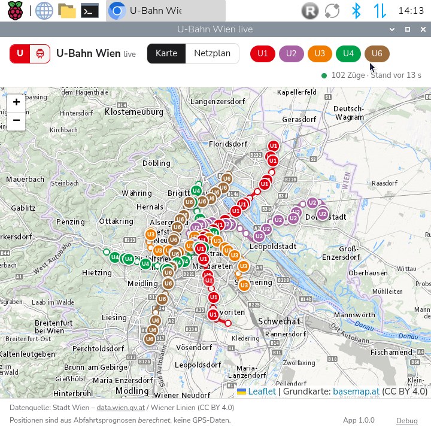Click the Schwechat map label
Image resolution: width=431 pixels, height=431 pixels.
[279, 321]
